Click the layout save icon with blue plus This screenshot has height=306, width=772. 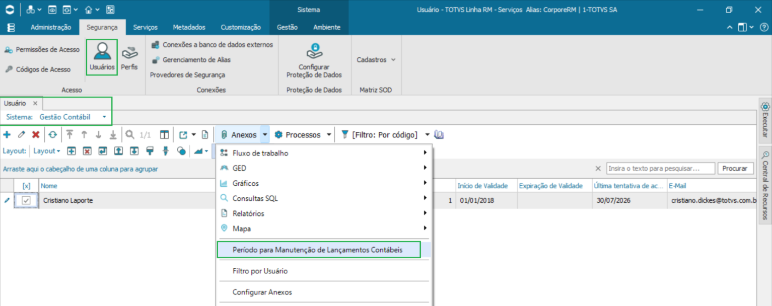click(72, 150)
